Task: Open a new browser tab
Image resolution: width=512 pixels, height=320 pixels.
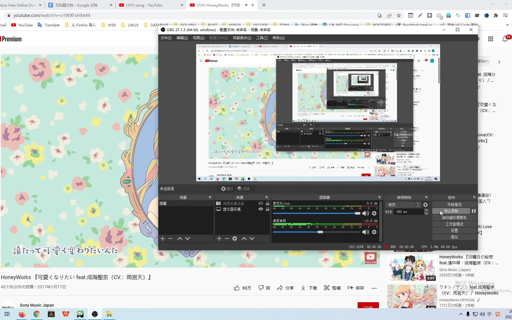Action: [x=264, y=5]
